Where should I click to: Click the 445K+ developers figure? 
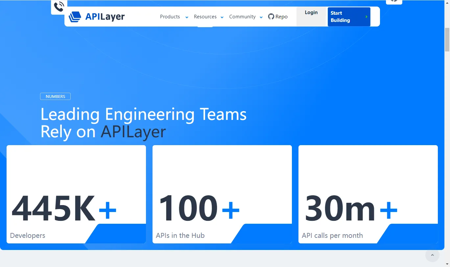64,208
